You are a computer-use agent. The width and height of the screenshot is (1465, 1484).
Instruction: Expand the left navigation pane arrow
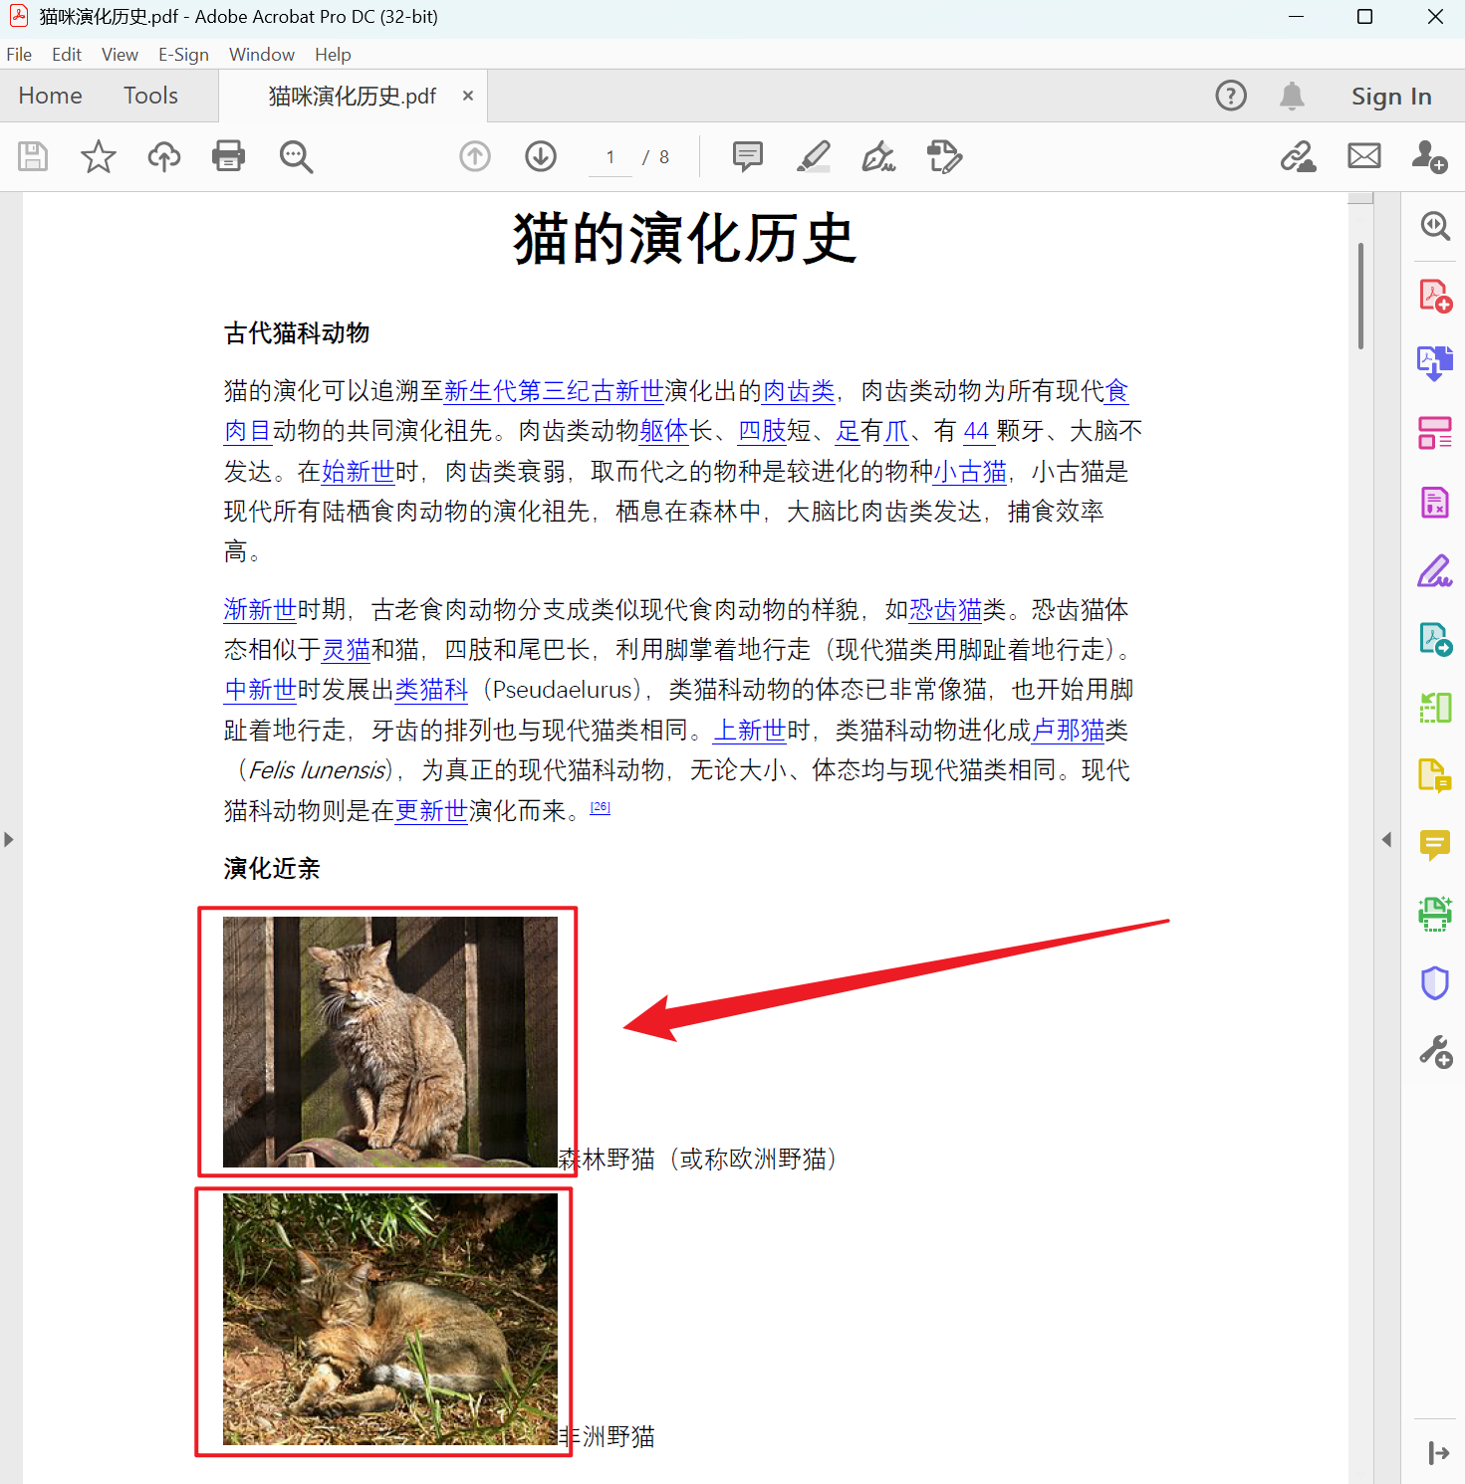[x=10, y=839]
